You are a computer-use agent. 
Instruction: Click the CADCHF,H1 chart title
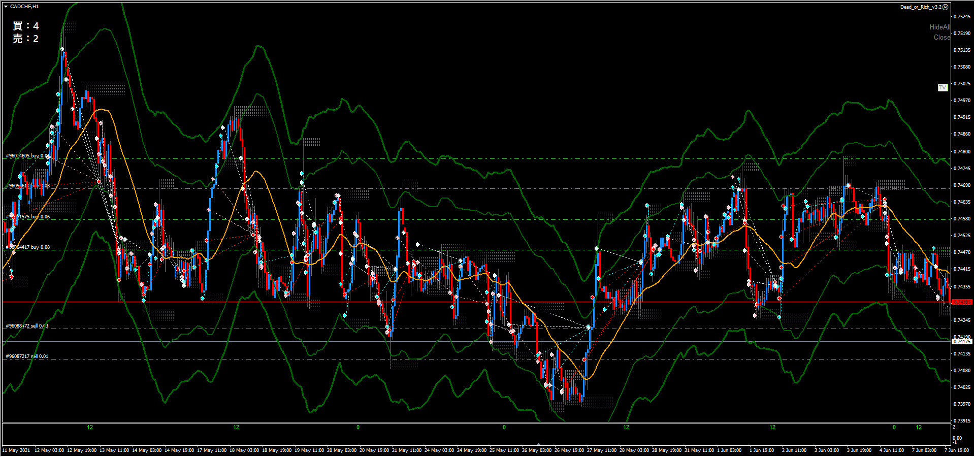pyautogui.click(x=24, y=7)
